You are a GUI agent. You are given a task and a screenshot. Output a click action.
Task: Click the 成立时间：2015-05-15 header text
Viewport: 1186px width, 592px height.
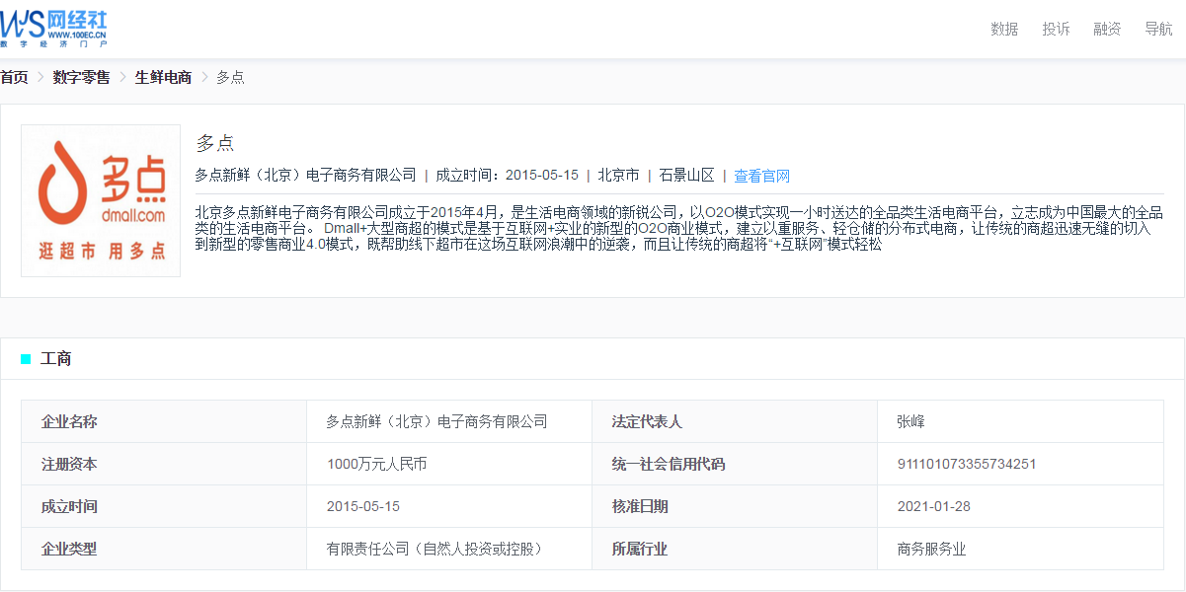tap(507, 175)
